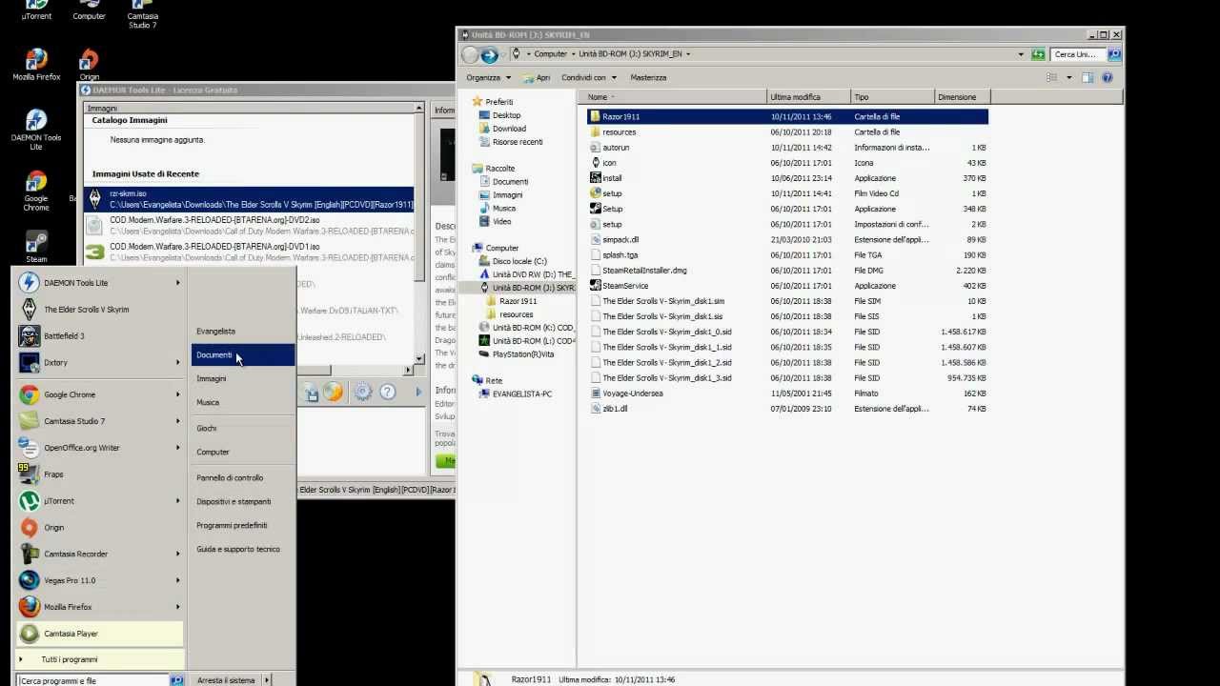Image resolution: width=1220 pixels, height=686 pixels.
Task: Launch Camtasia Player from Start menu
Action: point(99,634)
